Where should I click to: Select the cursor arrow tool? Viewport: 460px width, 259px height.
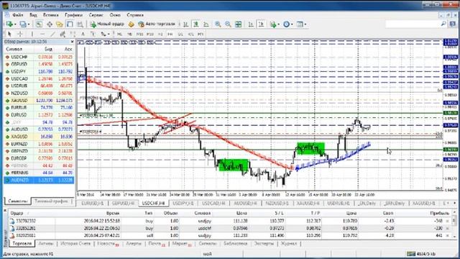coord(9,34)
